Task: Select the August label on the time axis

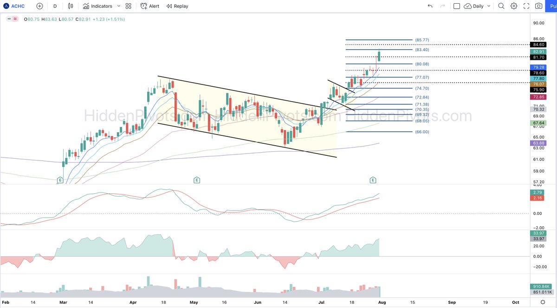Action: click(x=382, y=302)
